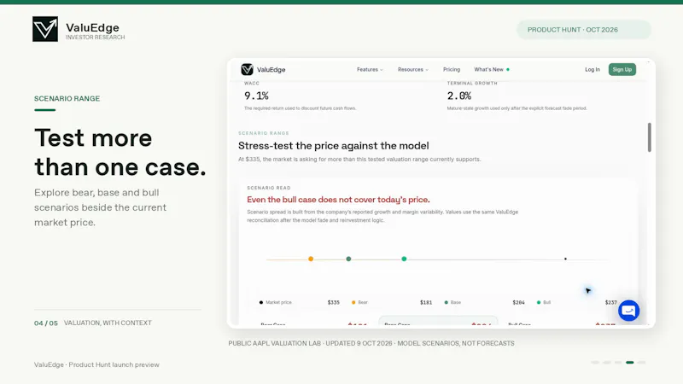Click the Log In link
The width and height of the screenshot is (683, 384).
click(593, 70)
